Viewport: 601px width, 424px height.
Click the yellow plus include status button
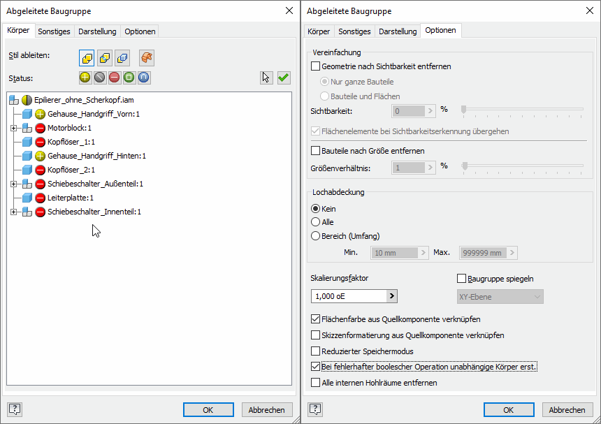85,78
